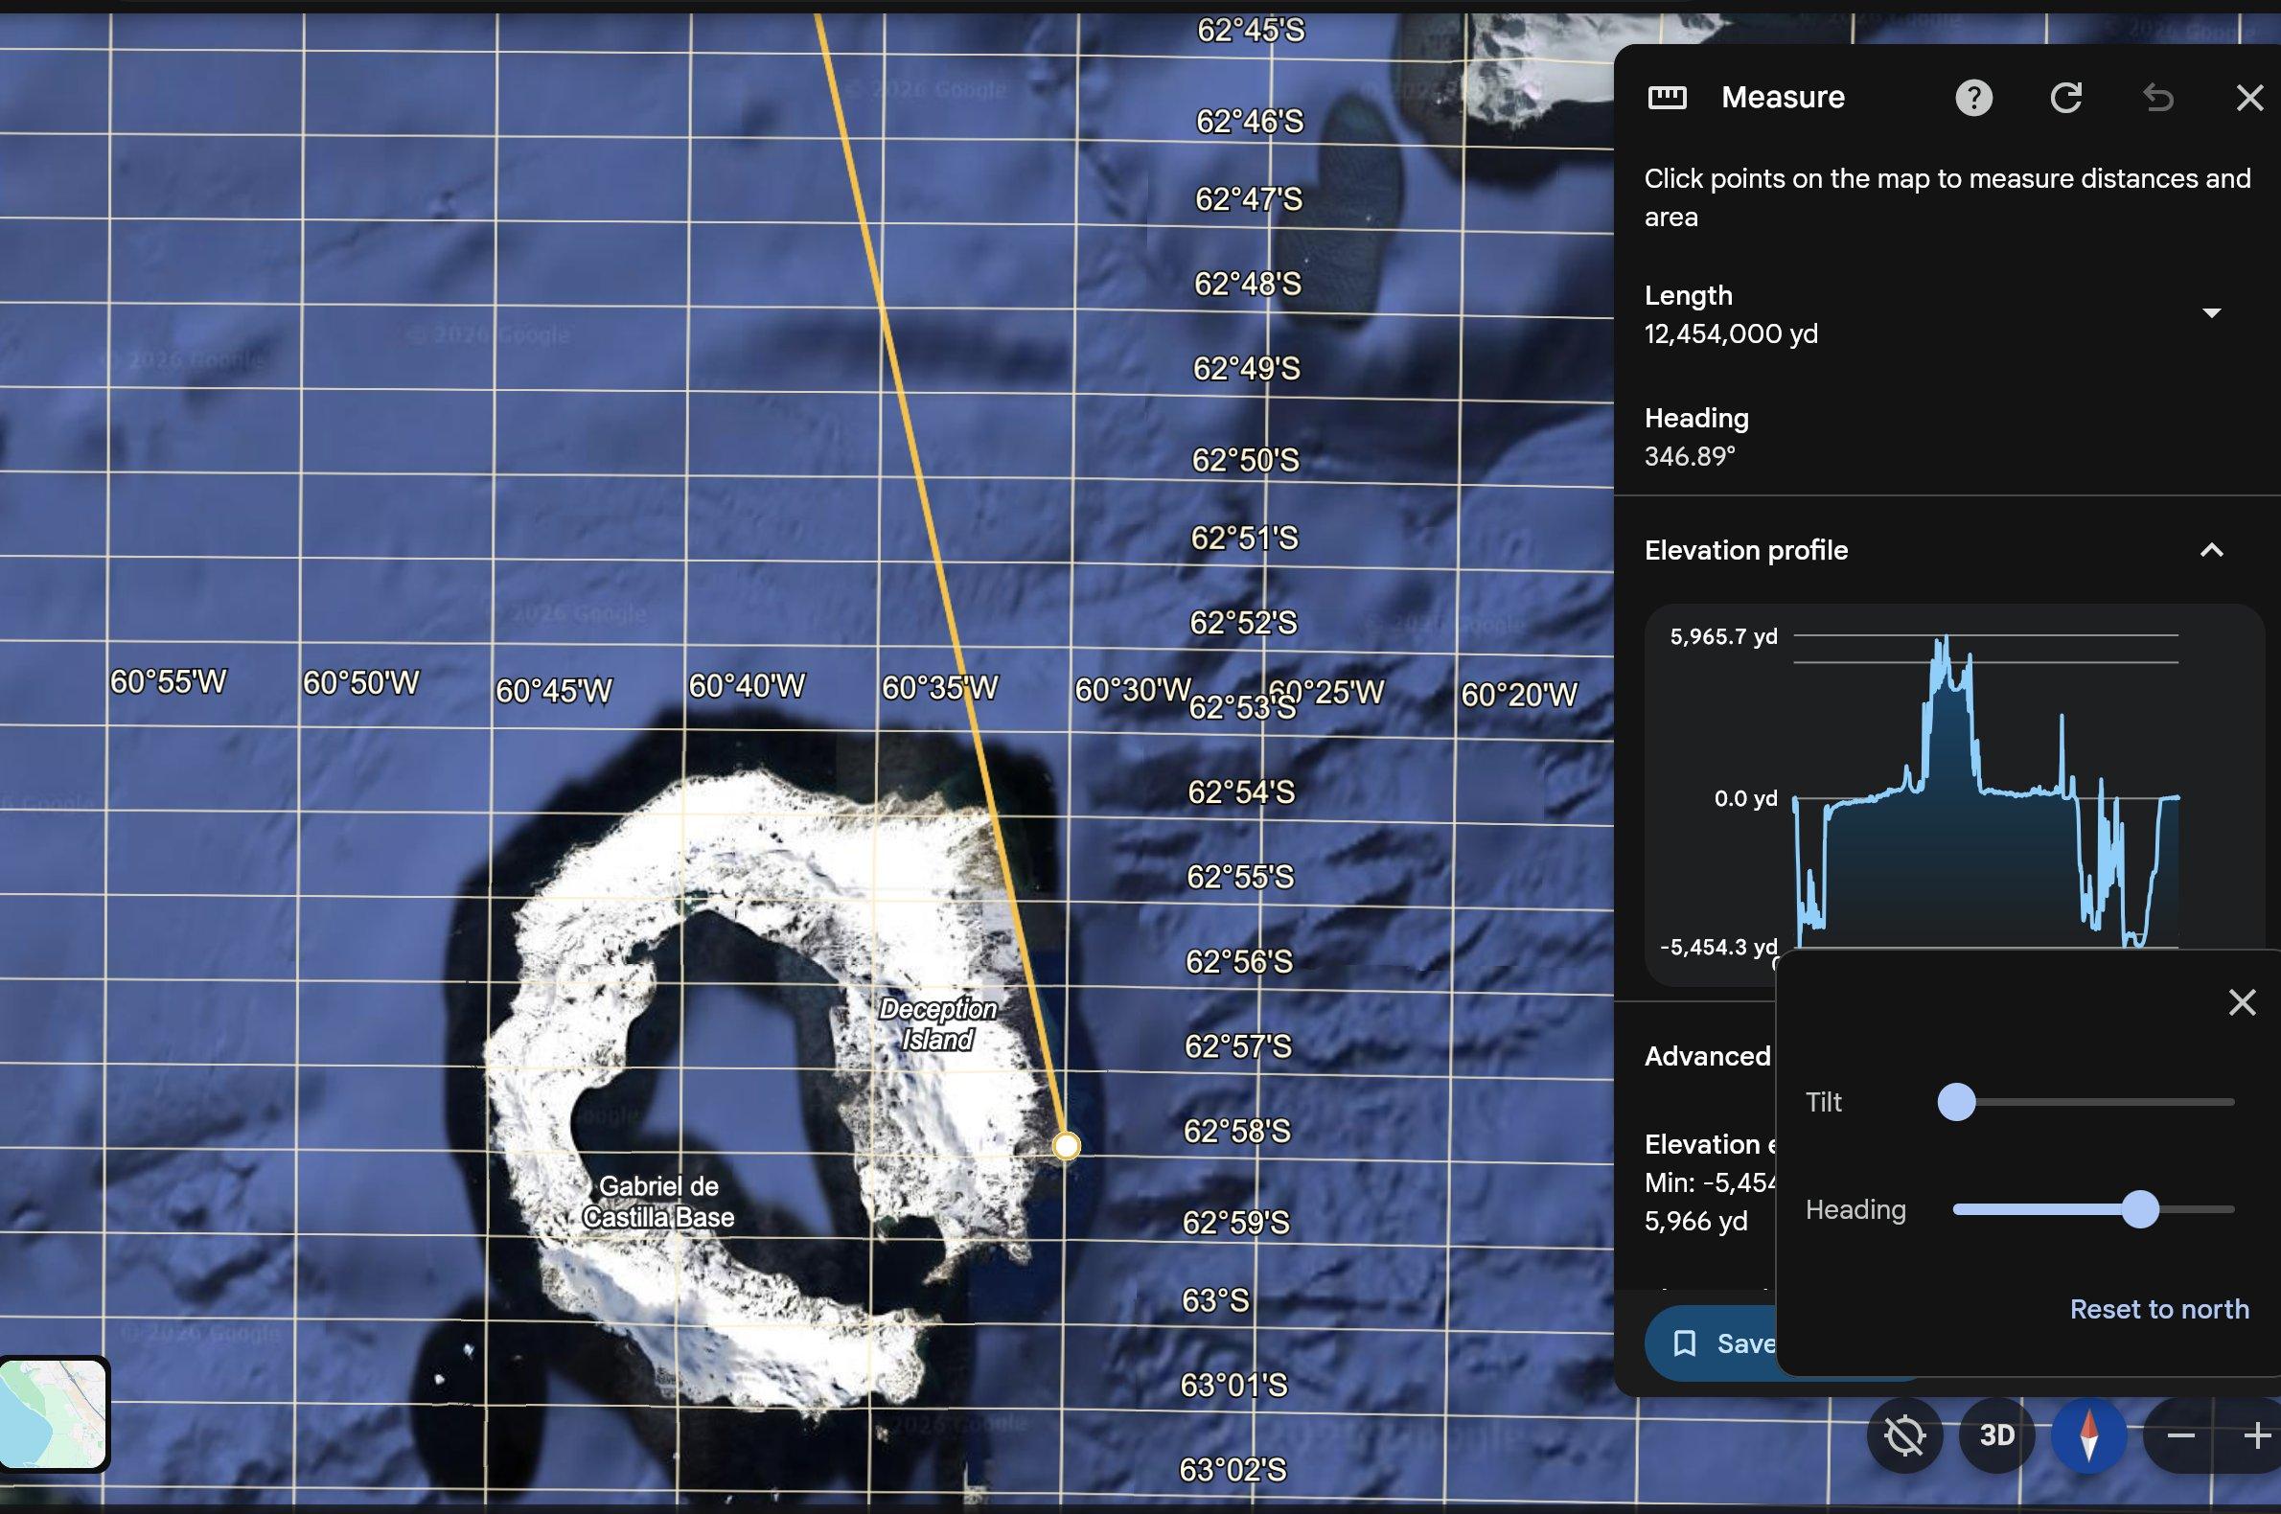
Task: Toggle the rotation lock icon off
Action: tap(1904, 1435)
